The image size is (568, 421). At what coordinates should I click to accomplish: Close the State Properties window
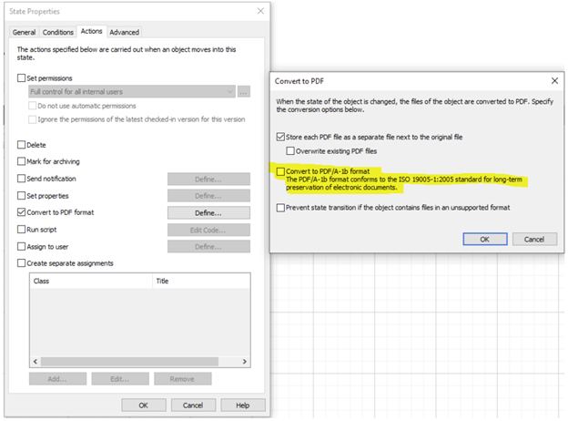[x=260, y=11]
